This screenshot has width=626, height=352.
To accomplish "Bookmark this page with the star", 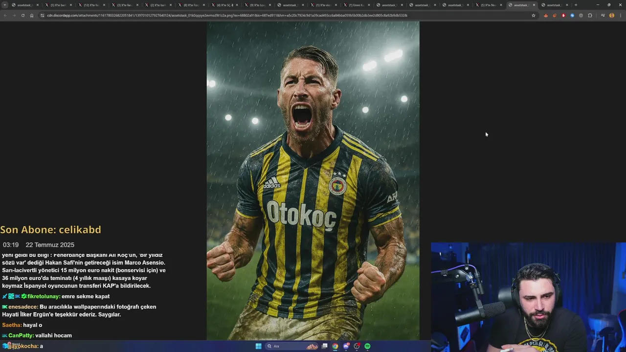I will pos(534,15).
